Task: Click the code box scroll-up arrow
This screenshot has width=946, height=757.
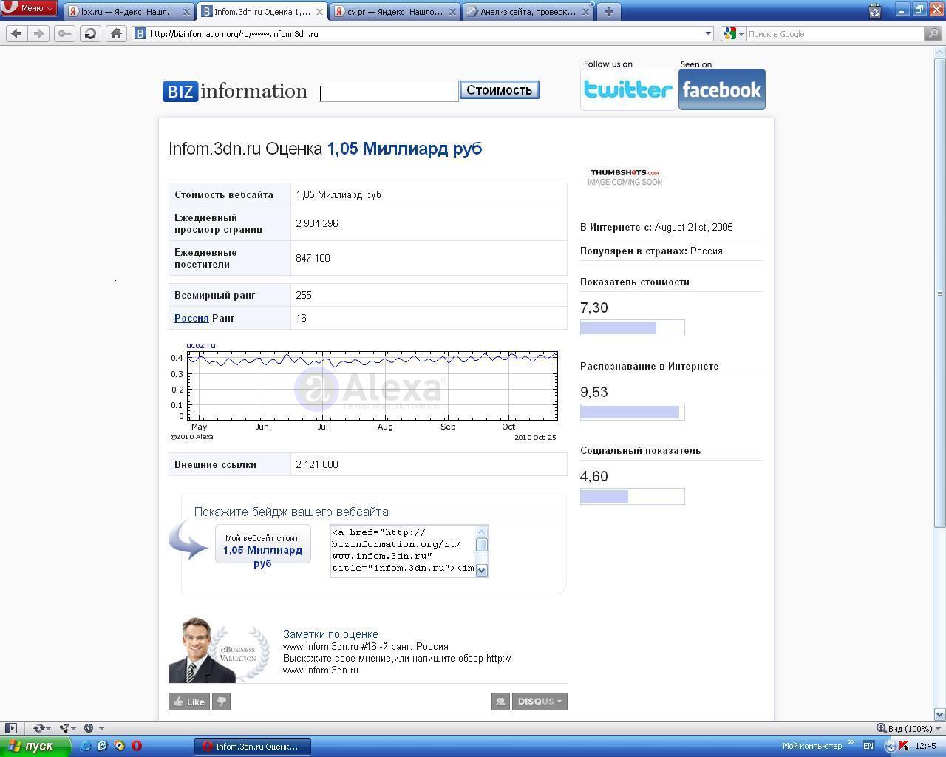Action: coord(482,531)
